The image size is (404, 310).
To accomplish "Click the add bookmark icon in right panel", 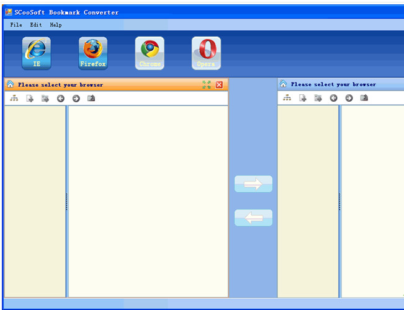I will click(x=303, y=98).
